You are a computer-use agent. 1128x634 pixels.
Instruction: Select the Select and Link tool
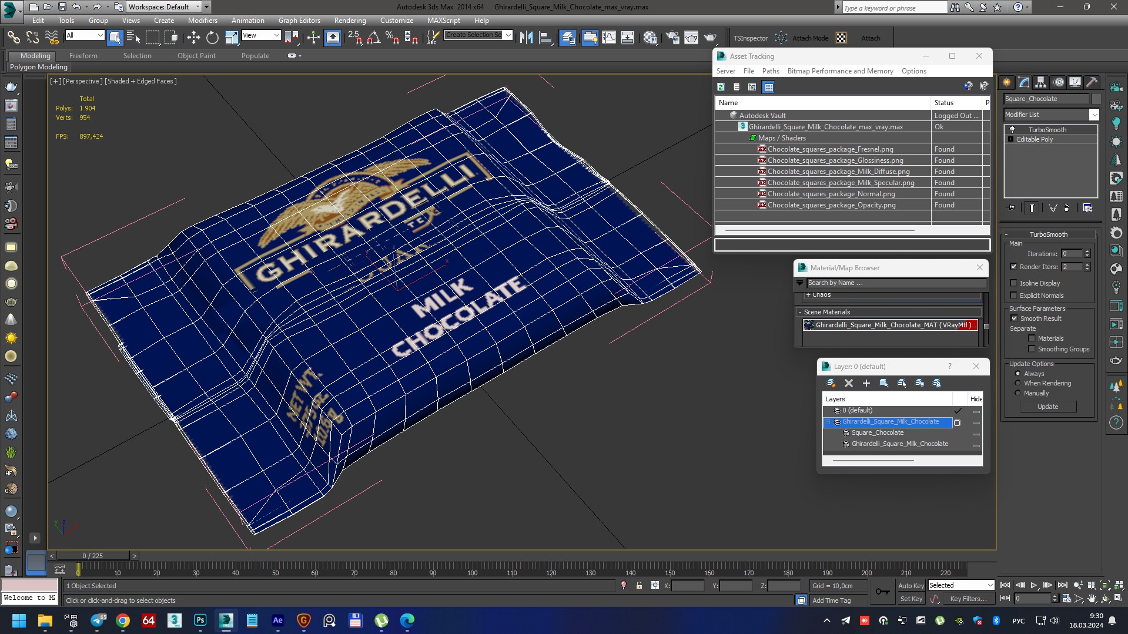13,38
